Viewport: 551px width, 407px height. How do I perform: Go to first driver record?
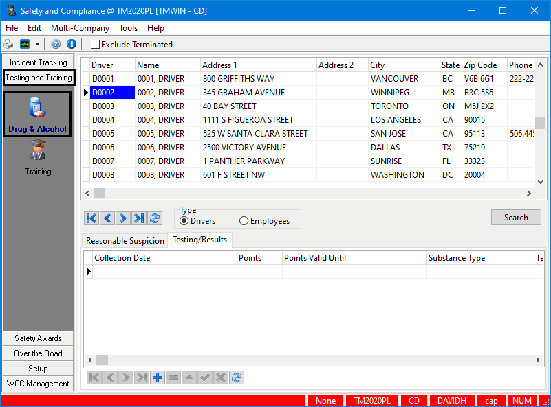[91, 218]
